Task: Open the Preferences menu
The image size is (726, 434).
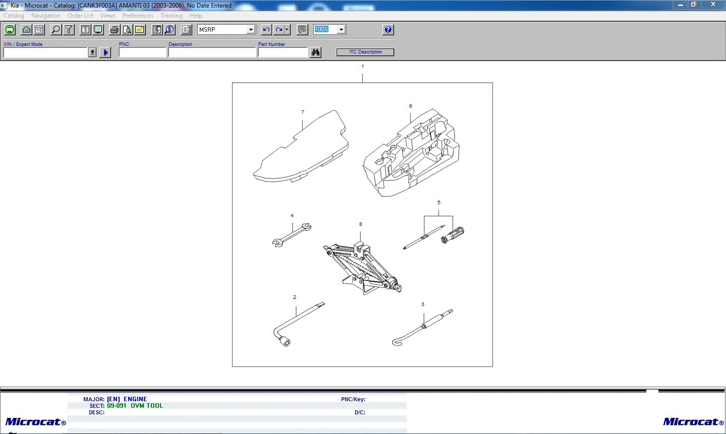Action: pos(138,16)
